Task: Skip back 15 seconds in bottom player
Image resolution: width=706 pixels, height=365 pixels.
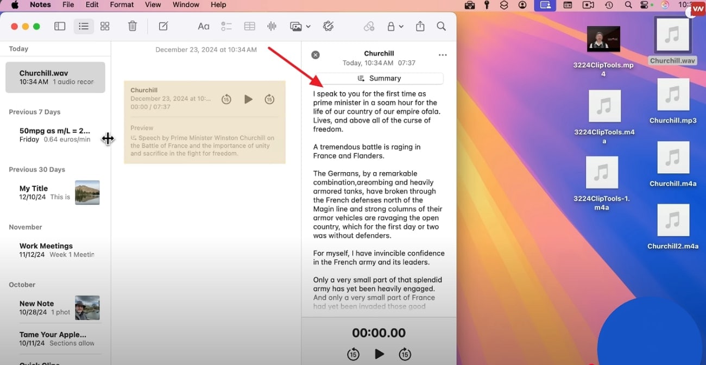Action: click(x=353, y=354)
